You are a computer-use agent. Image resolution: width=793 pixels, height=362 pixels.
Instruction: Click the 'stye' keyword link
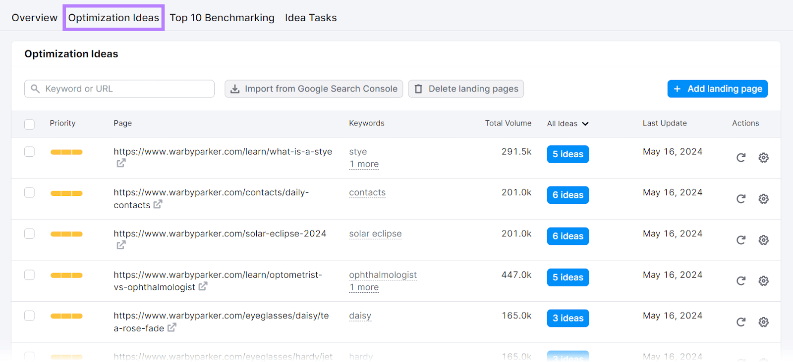[x=358, y=152]
